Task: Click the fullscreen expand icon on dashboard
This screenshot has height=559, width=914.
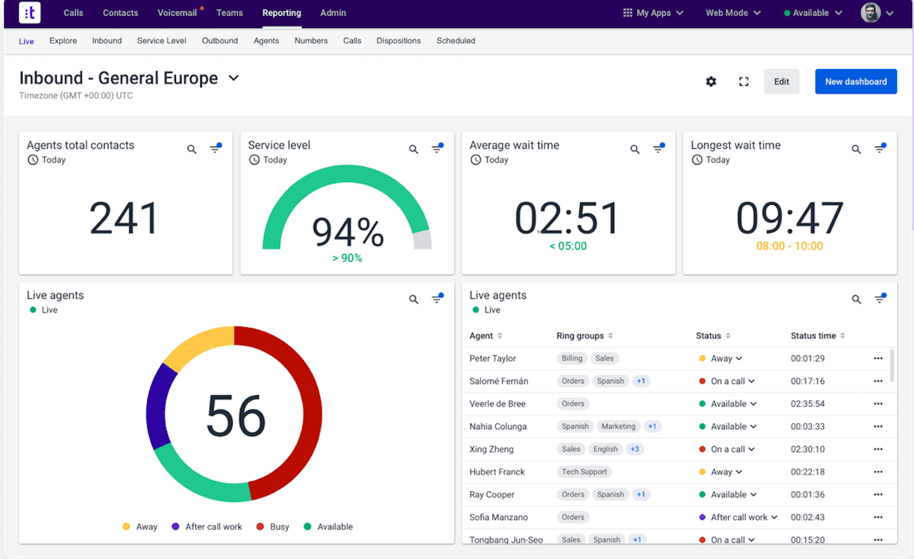Action: click(x=743, y=82)
